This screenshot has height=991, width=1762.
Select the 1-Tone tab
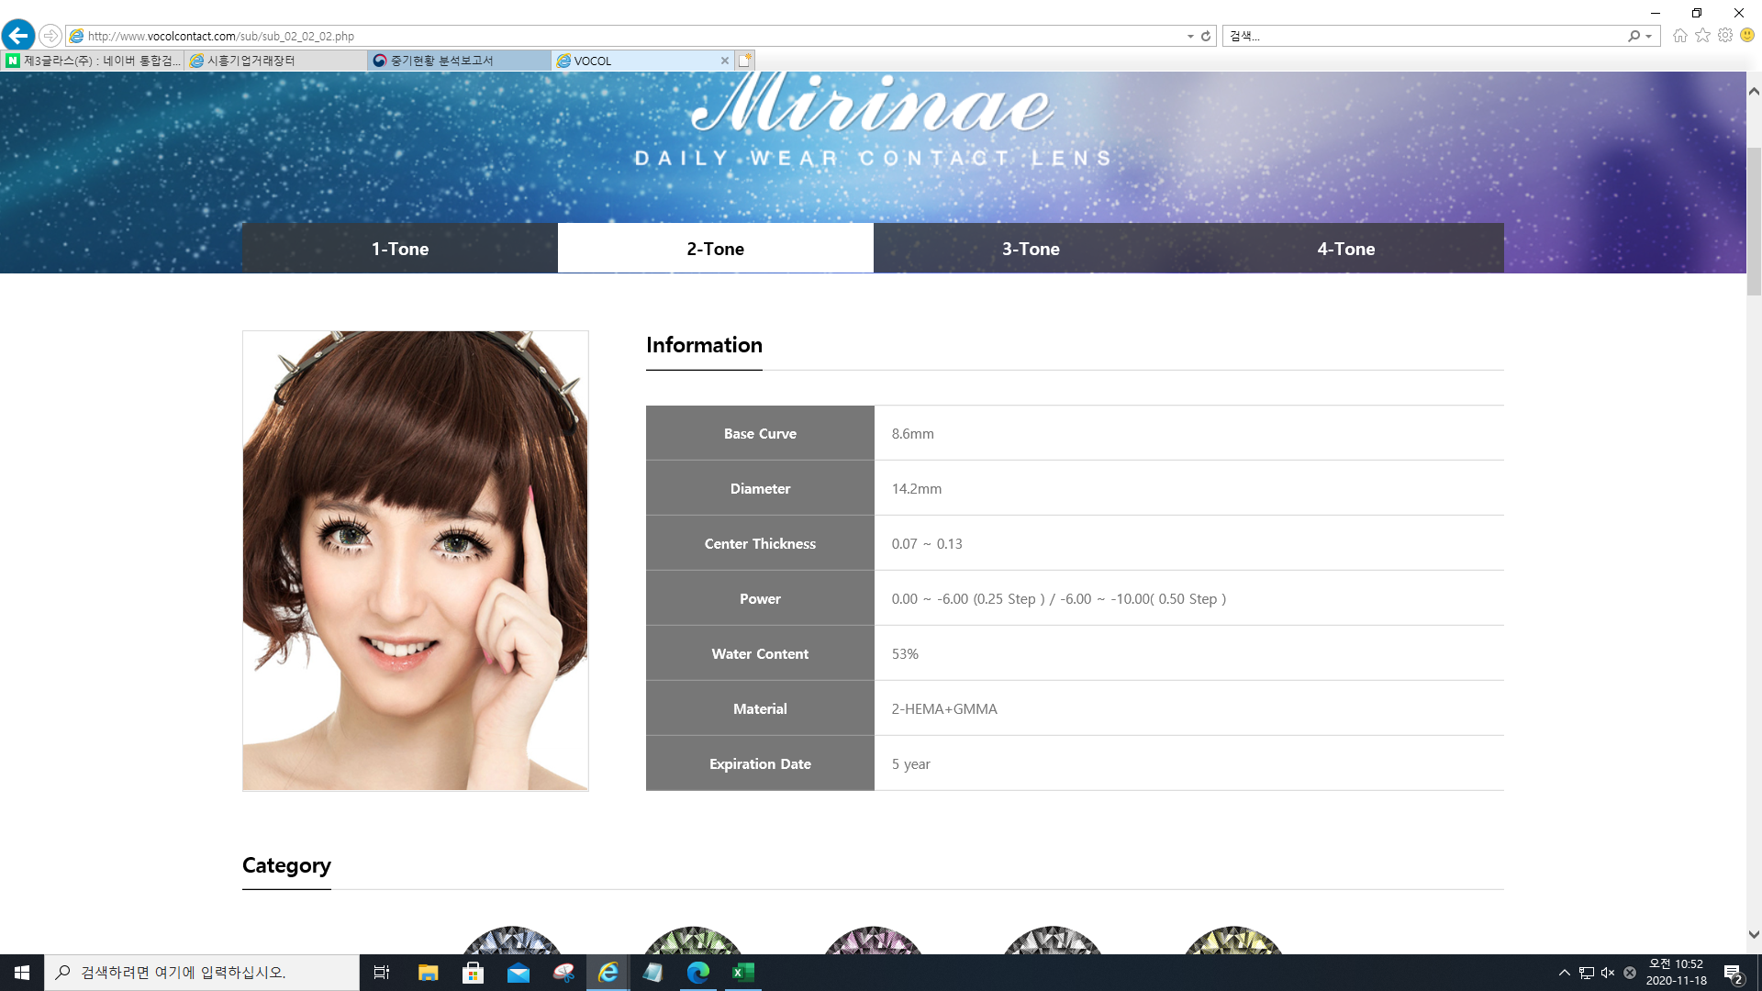[x=400, y=249]
